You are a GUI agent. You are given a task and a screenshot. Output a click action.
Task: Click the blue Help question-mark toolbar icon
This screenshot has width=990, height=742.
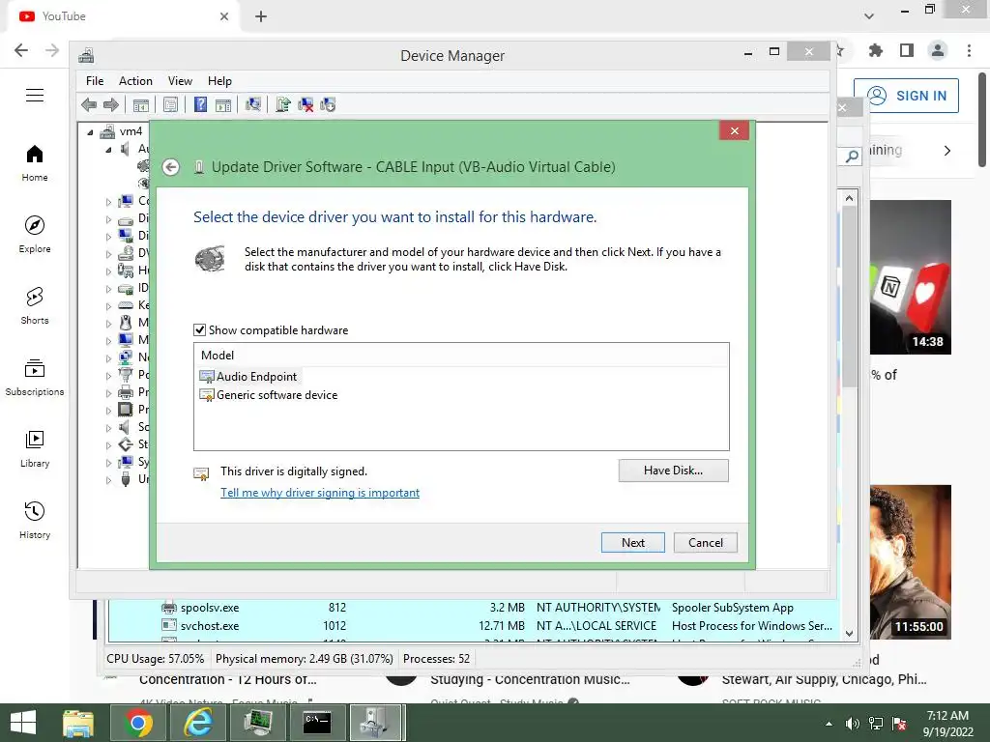(200, 104)
